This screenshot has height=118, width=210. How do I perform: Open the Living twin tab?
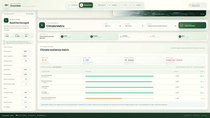coord(73,5)
